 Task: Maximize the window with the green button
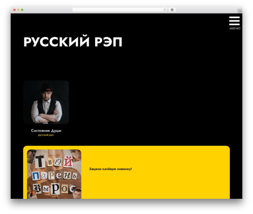22,10
